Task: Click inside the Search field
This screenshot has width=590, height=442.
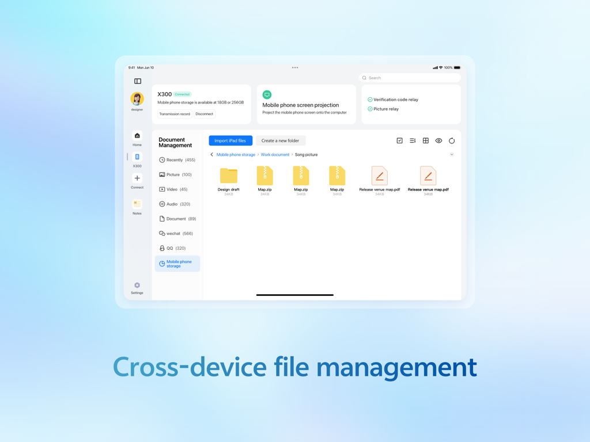Action: point(409,78)
